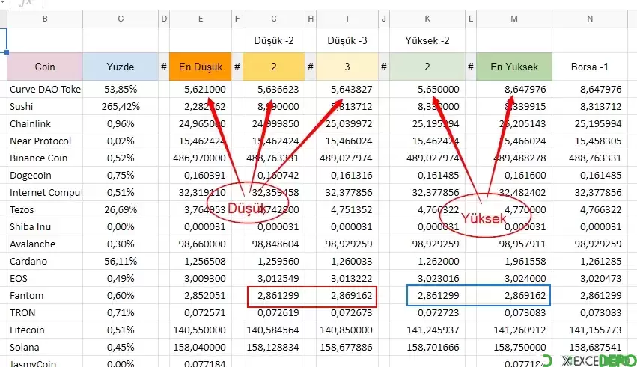Select the Solana cell
The height and width of the screenshot is (367, 637).
[x=45, y=347]
